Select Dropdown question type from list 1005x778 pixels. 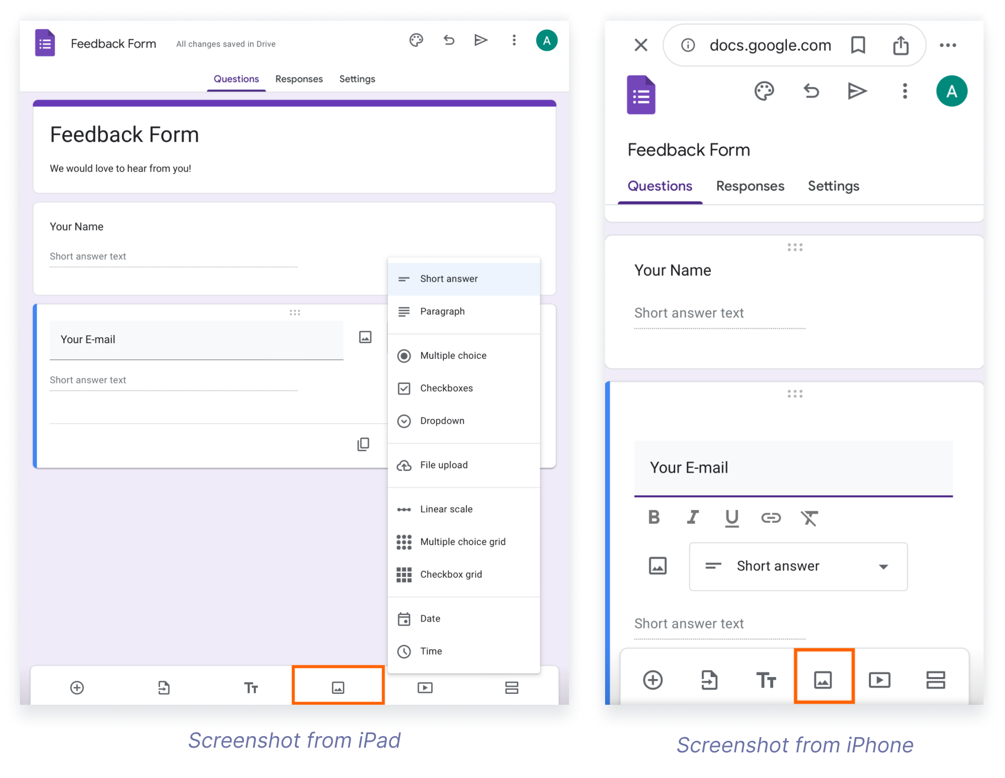442,421
